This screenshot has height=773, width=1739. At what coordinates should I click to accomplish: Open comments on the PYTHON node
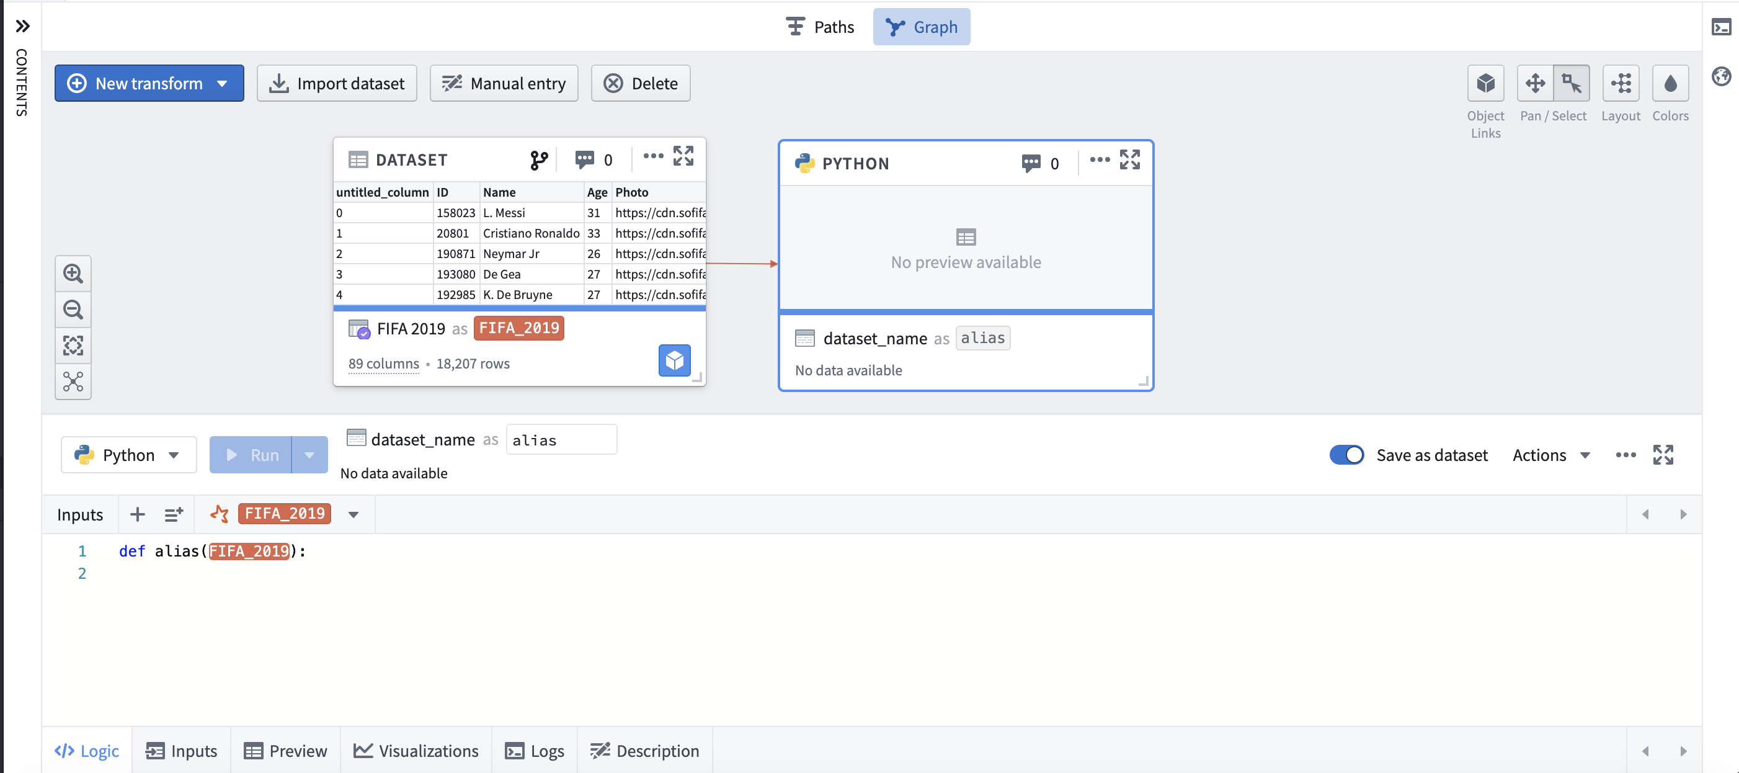point(1039,163)
